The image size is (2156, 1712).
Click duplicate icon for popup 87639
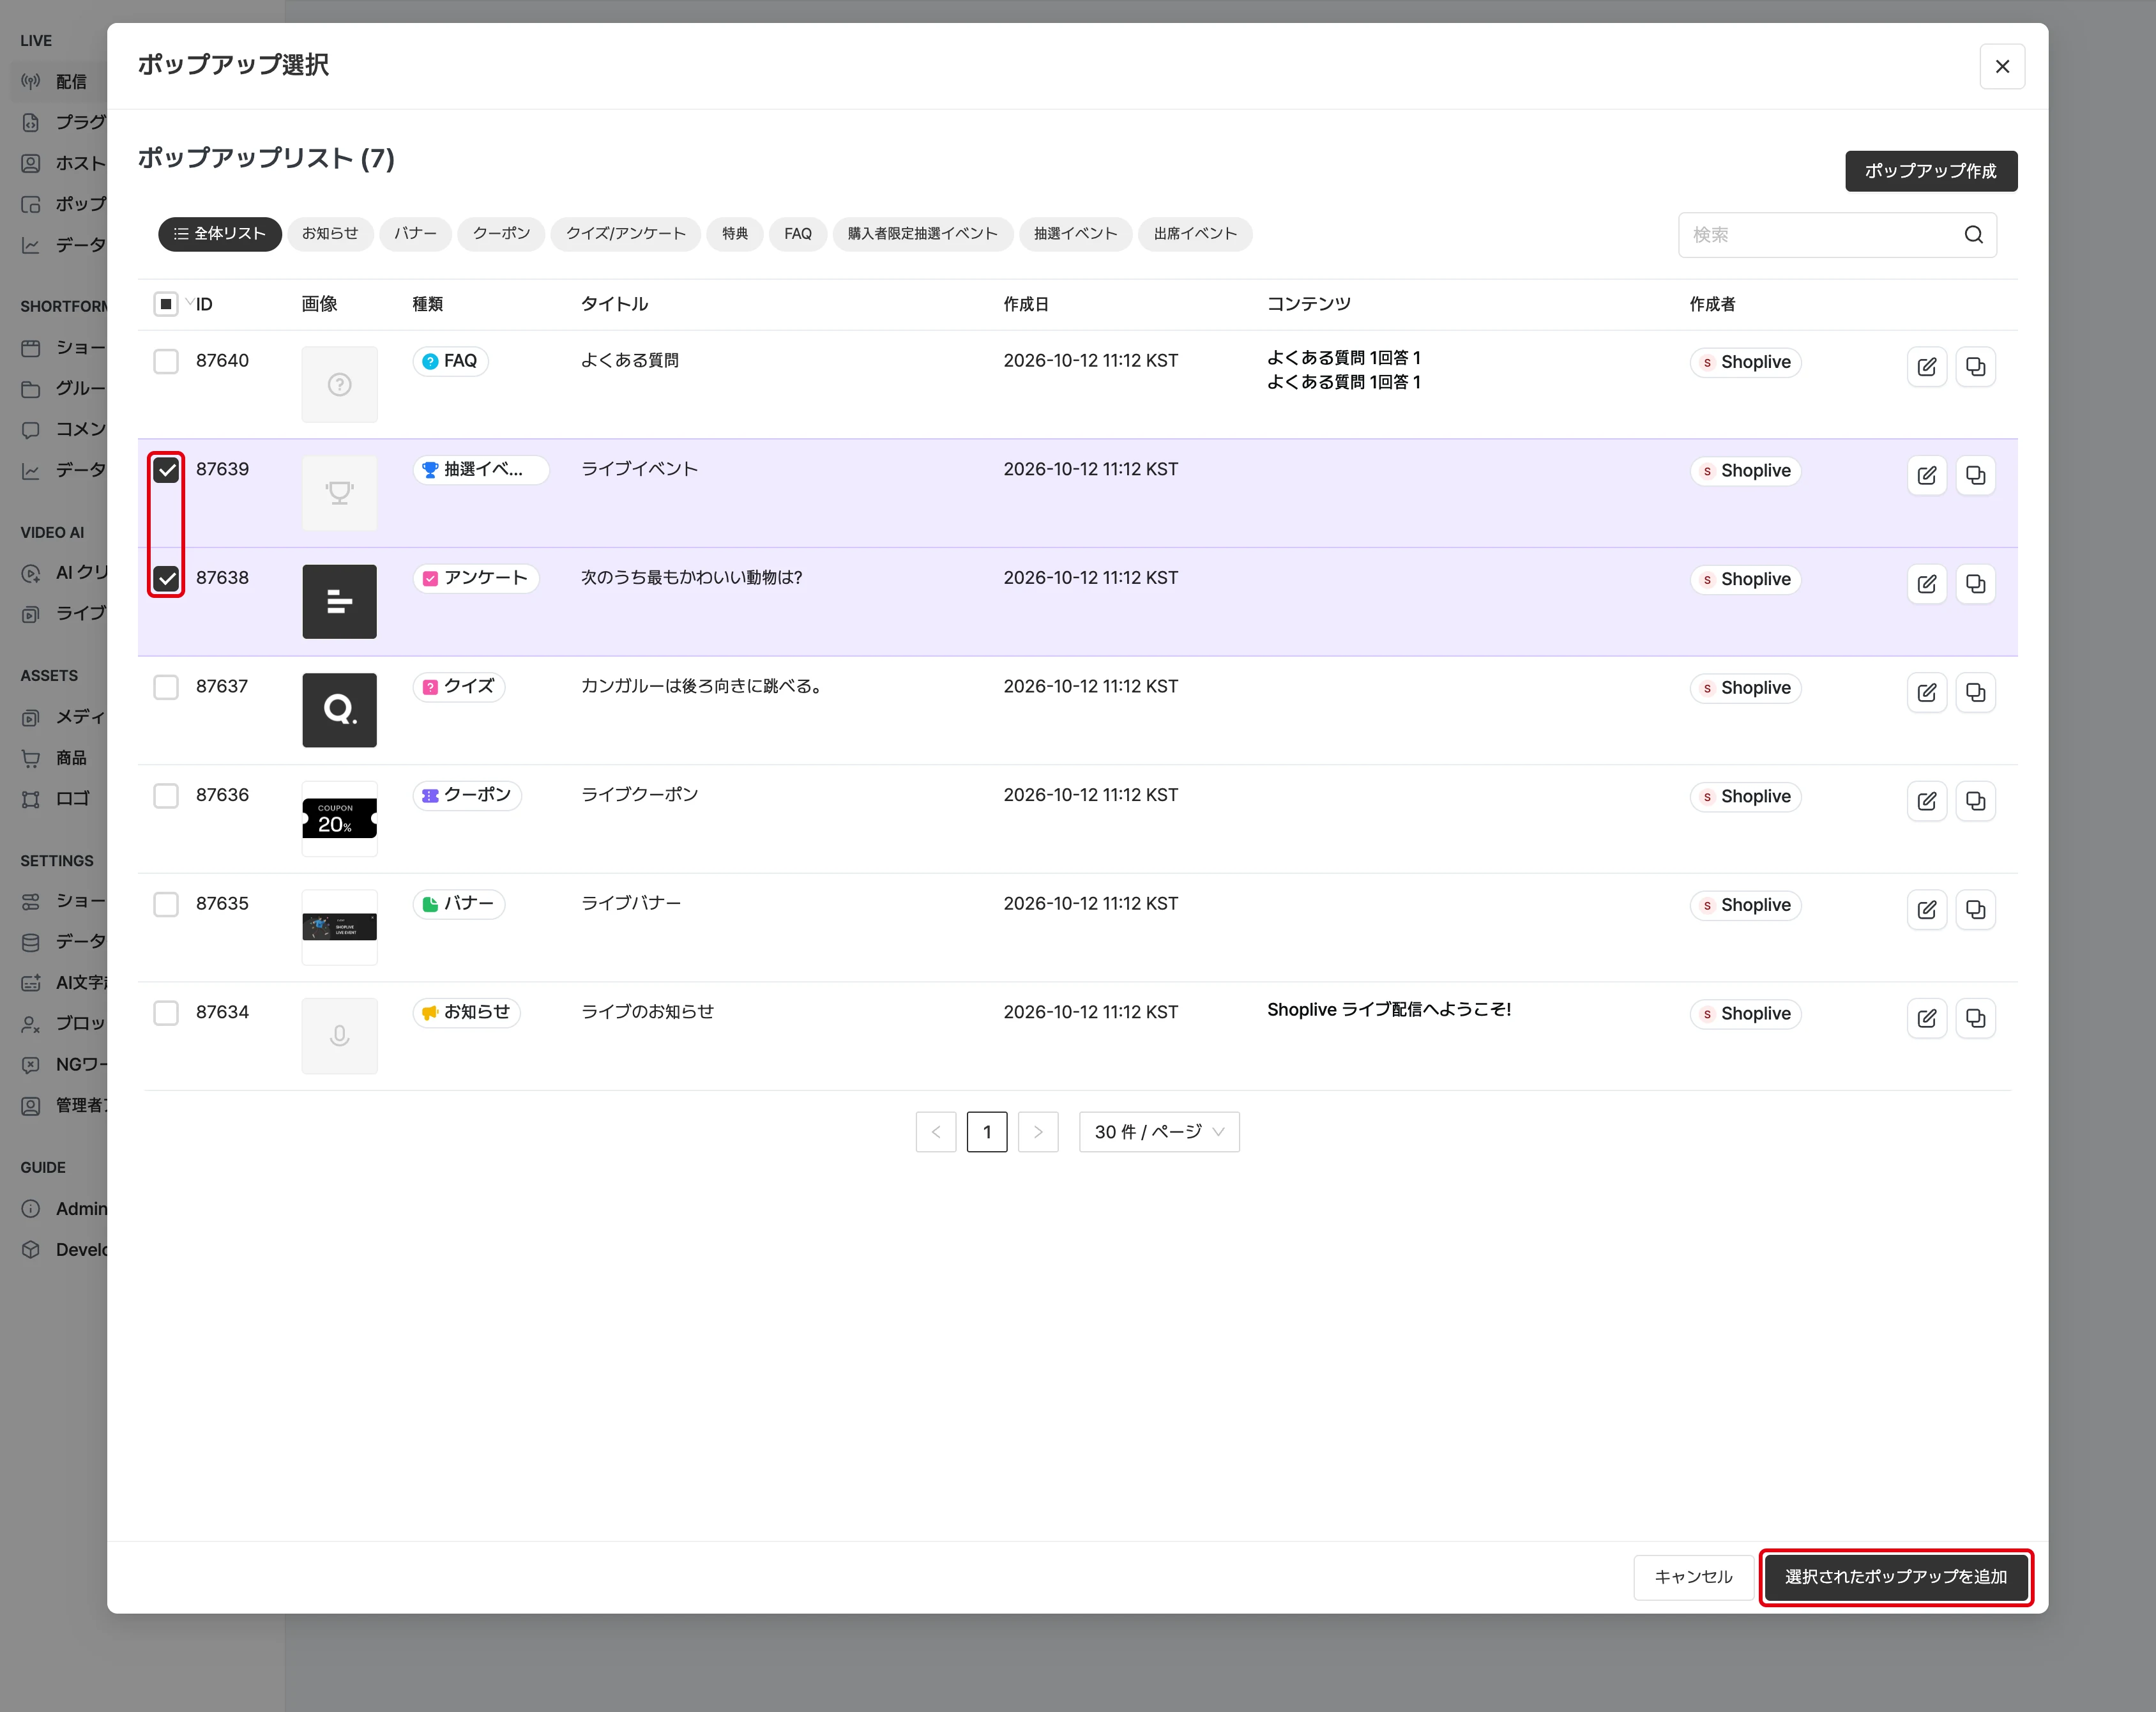tap(1975, 475)
